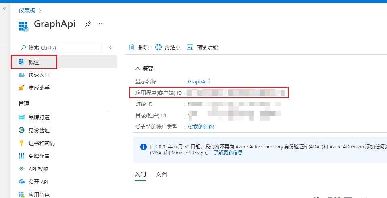Click the 应用程序(客户端) ID value
The width and height of the screenshot is (387, 198).
pos(236,93)
